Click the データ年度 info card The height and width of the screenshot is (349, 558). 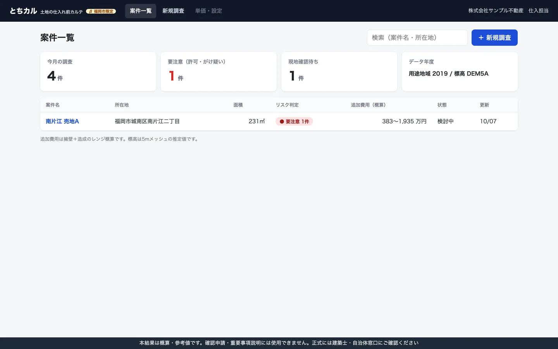tap(460, 72)
